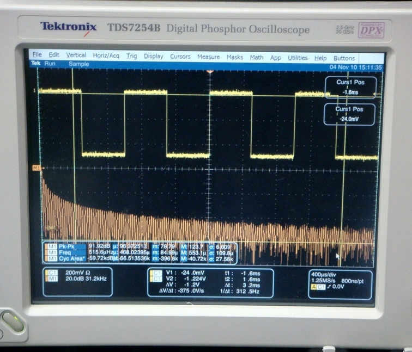Click the standard deviation 6.609 value
Viewport: 412px width, 352px height.
[x=223, y=247]
